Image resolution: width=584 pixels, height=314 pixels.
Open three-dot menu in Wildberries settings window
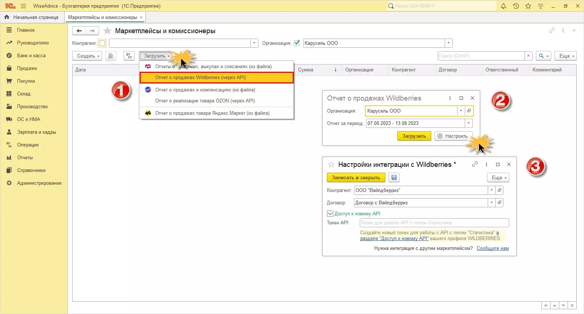pos(486,164)
